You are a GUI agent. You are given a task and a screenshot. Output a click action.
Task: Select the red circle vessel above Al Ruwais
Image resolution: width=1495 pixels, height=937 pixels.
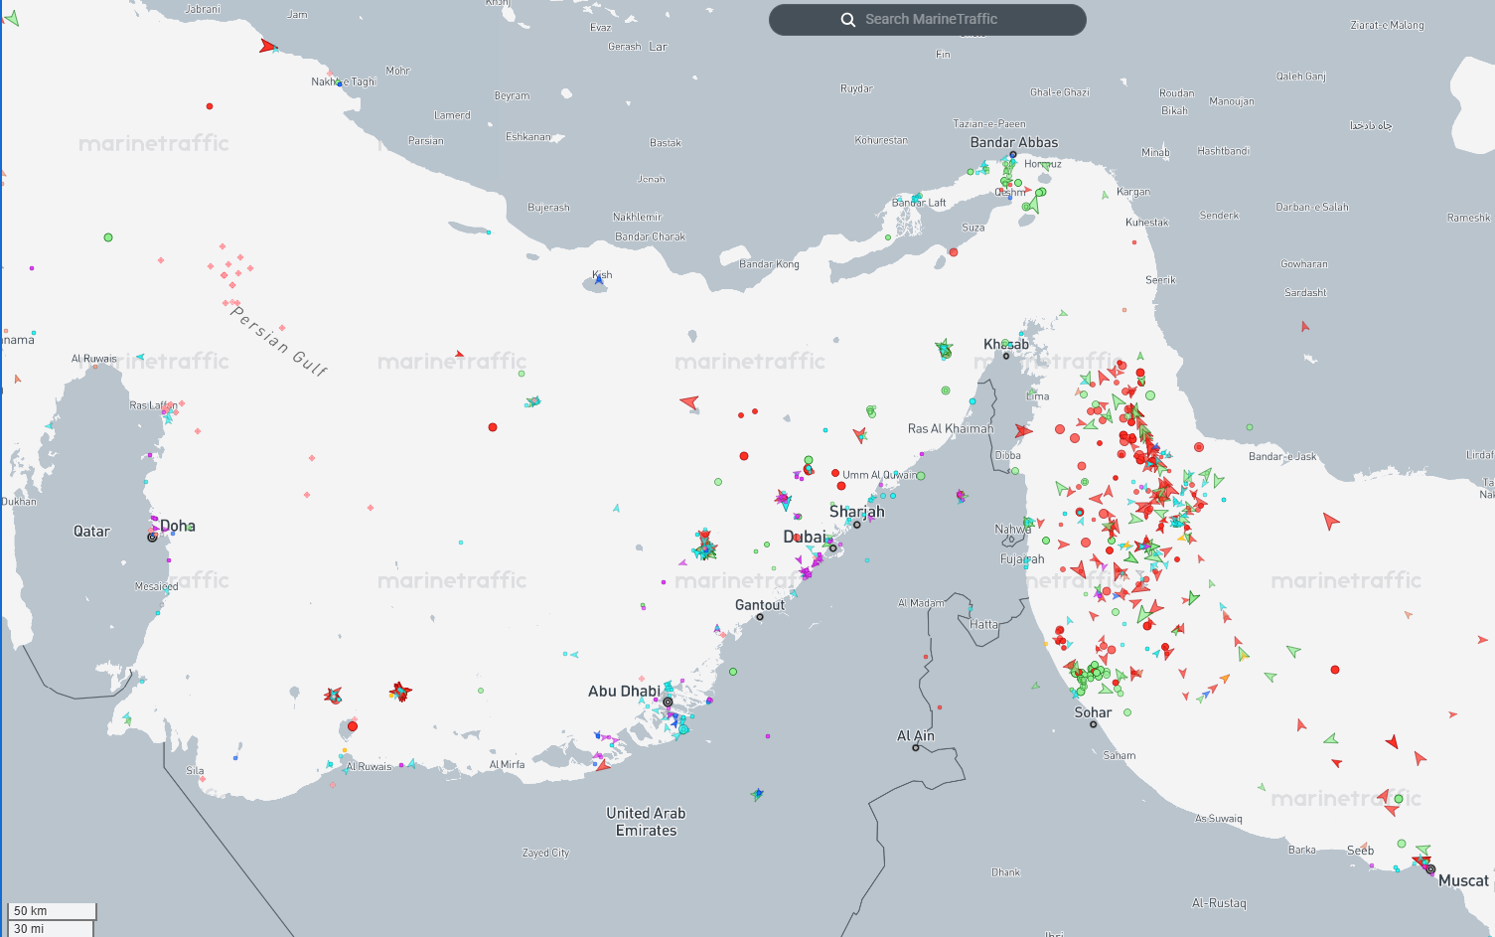tap(353, 726)
